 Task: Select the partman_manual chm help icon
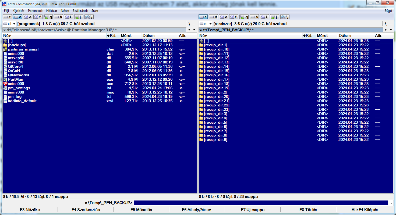coord(5,49)
